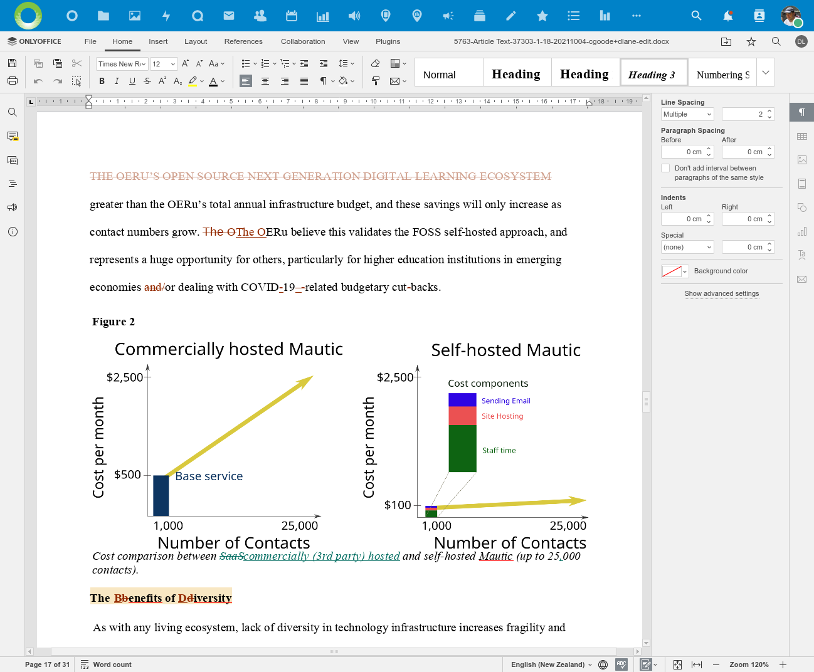Apply the Normal style

449,72
